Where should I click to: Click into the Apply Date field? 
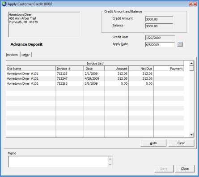coord(160,45)
